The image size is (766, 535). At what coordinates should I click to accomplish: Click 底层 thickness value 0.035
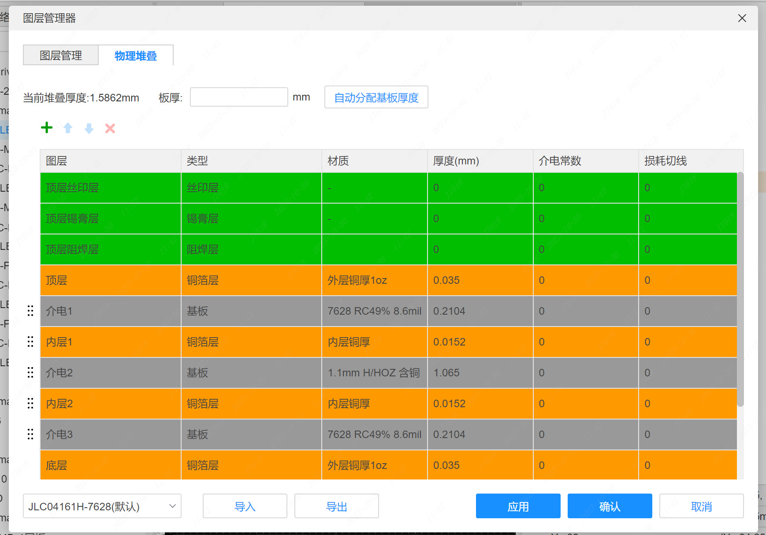[480, 465]
